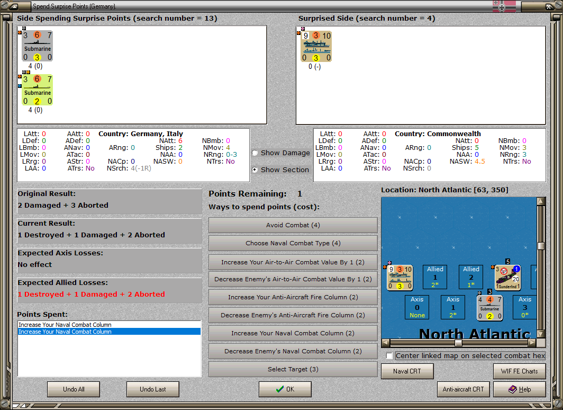
Task: Click Increase Your Naval Combat Column (2)
Action: tap(293, 333)
